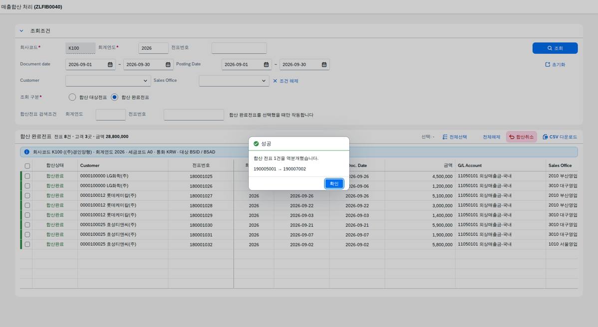Click the CSV 다운로드 button
The height and width of the screenshot is (327, 598).
(x=560, y=137)
